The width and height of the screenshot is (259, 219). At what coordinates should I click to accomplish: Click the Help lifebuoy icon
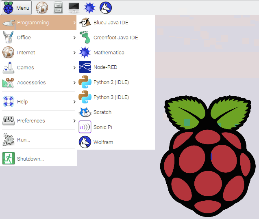8,101
